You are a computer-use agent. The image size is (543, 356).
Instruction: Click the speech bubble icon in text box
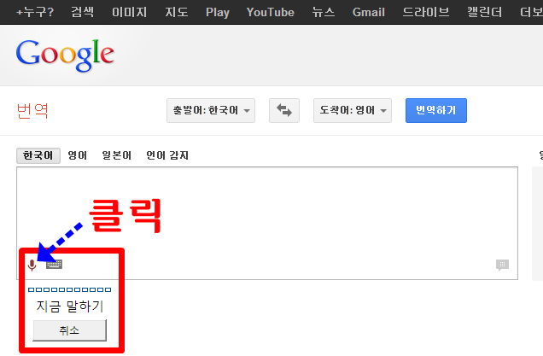tap(502, 266)
